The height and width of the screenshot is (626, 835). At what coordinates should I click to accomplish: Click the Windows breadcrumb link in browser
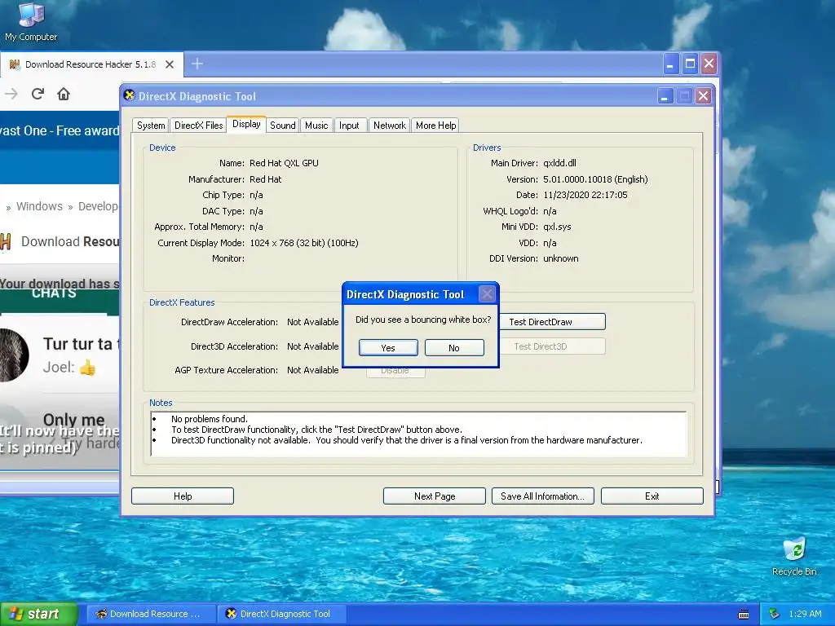(x=39, y=206)
